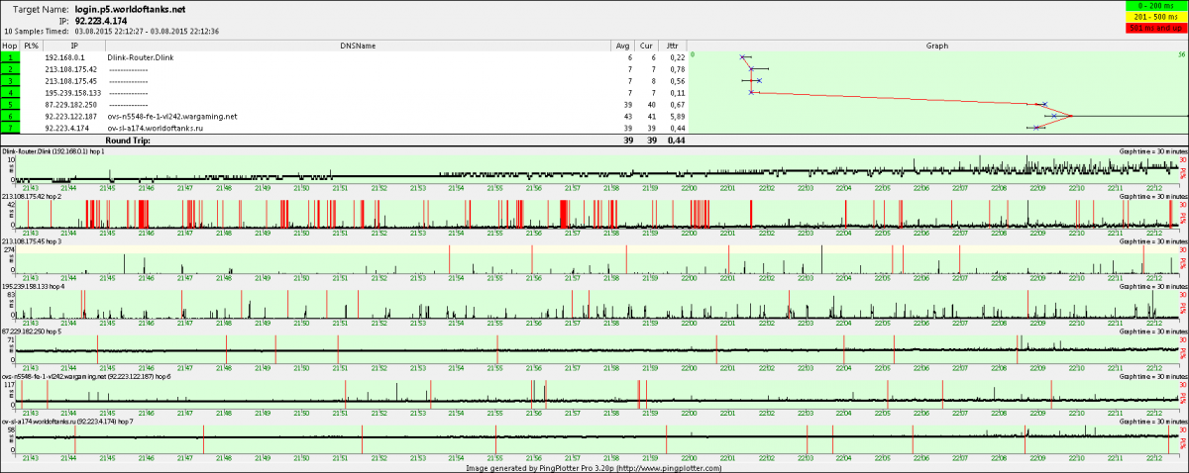Click the green hop 7 indicator box
The image size is (1189, 473).
[9, 128]
